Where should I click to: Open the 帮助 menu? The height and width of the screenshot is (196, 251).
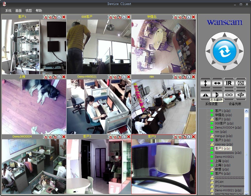(39, 11)
